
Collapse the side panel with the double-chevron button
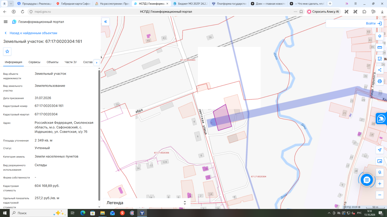(106, 22)
